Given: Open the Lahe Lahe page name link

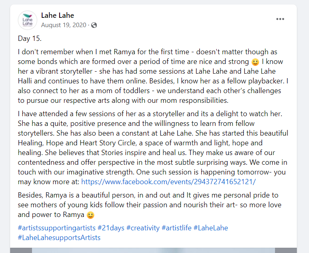Looking at the screenshot, I should pyautogui.click(x=58, y=15).
